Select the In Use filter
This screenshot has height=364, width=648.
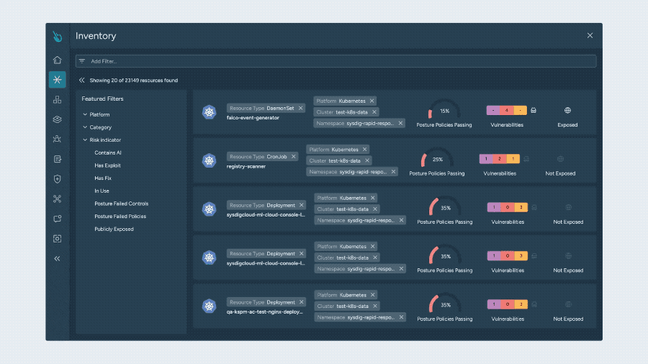tap(102, 191)
